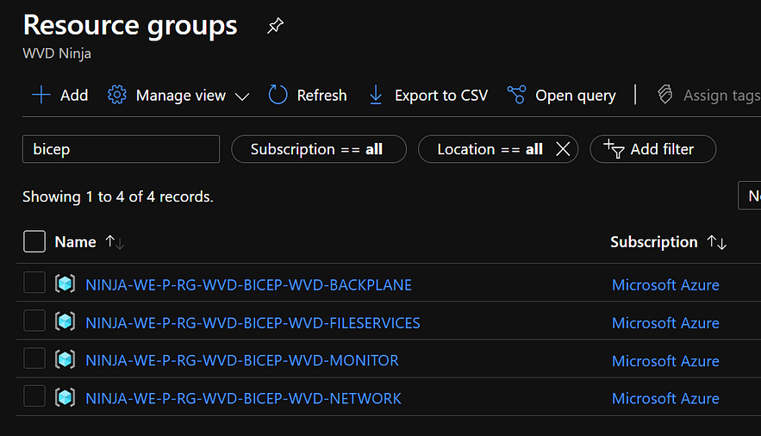
Task: Open NINJA-WE-P-RG-WVD-BICEP-WVD-BACKPLANE
Action: point(248,284)
